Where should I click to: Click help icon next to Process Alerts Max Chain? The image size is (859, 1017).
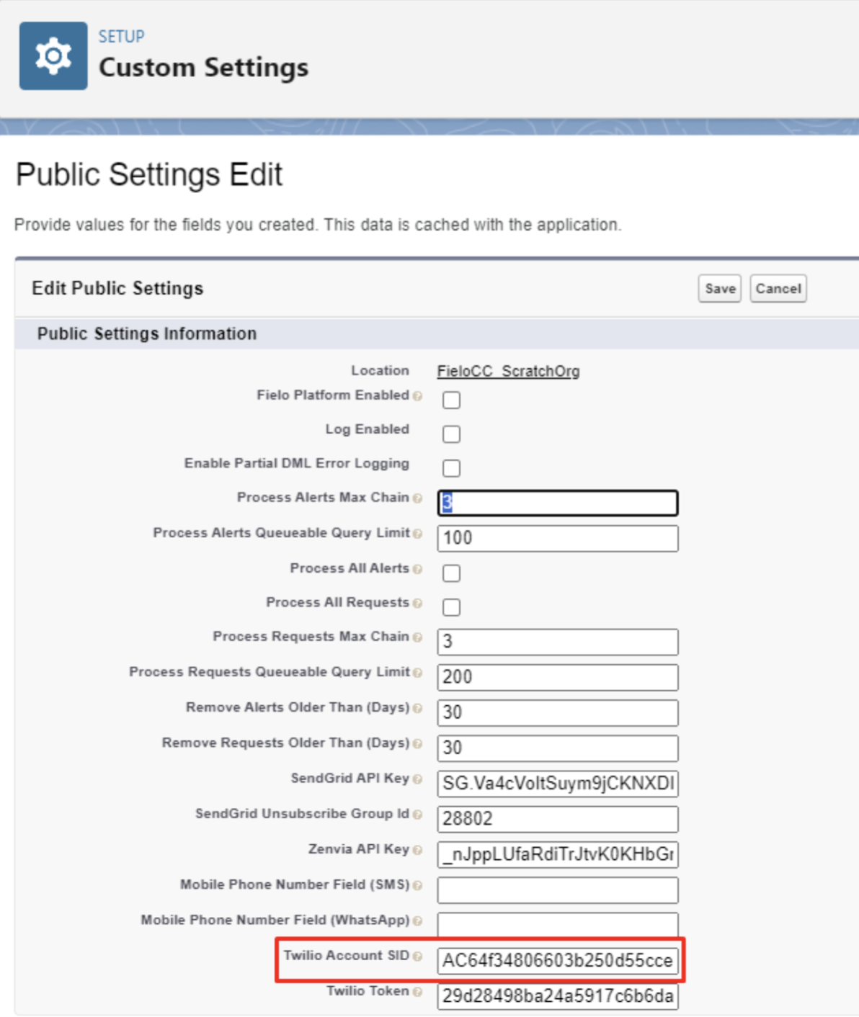(x=417, y=498)
